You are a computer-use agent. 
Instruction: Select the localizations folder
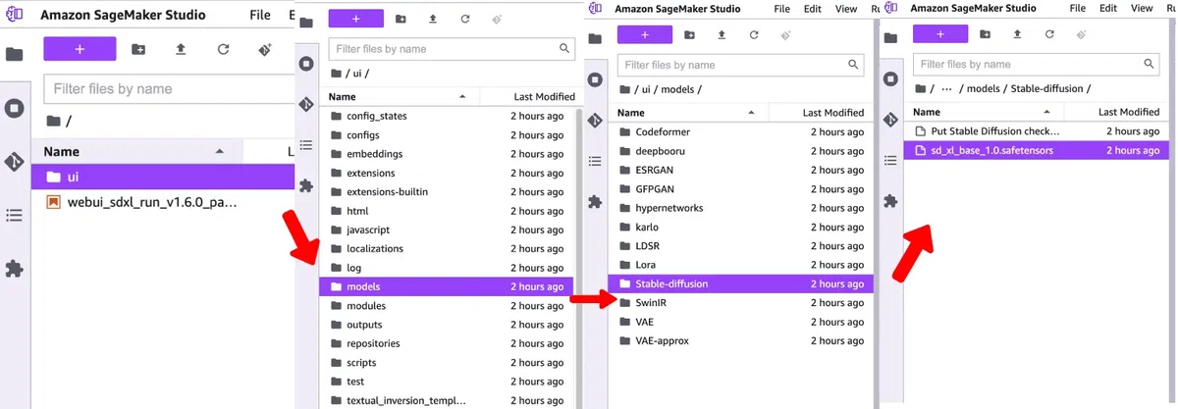point(448,248)
